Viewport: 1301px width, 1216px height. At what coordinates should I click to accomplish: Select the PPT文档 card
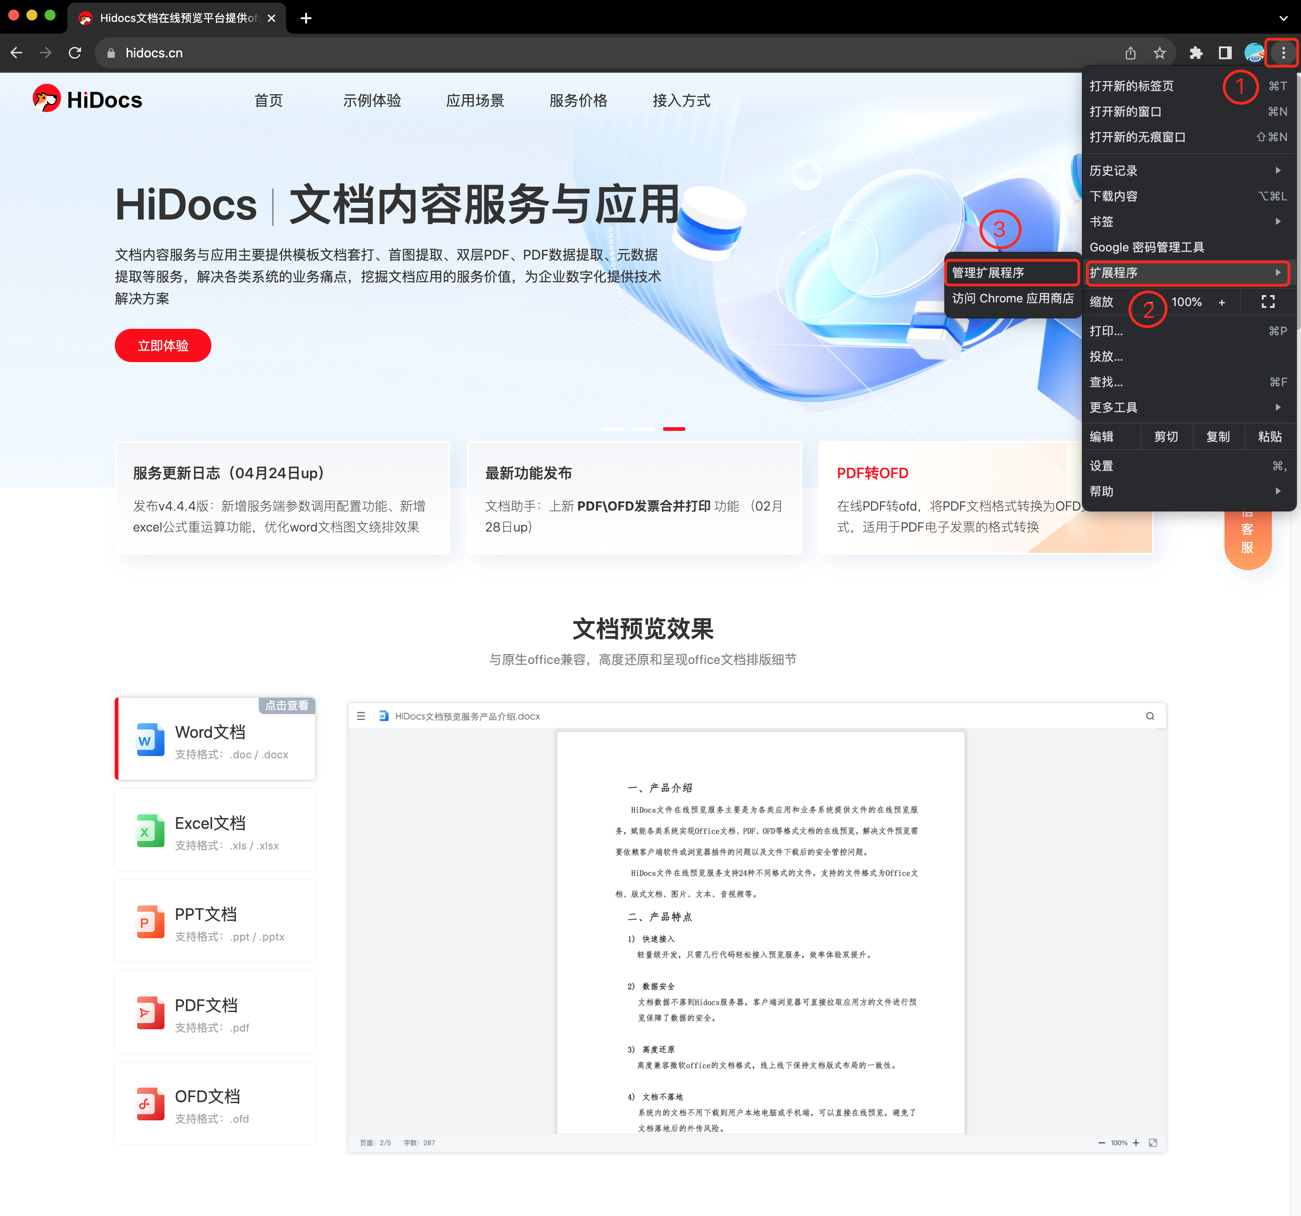(x=215, y=921)
